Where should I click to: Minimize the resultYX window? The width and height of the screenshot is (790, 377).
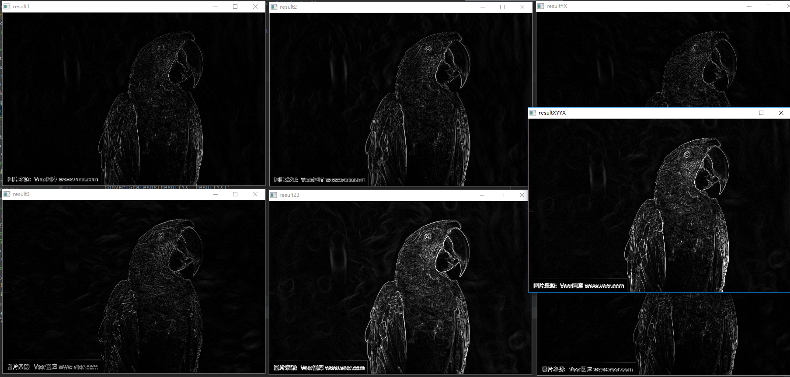coord(749,6)
